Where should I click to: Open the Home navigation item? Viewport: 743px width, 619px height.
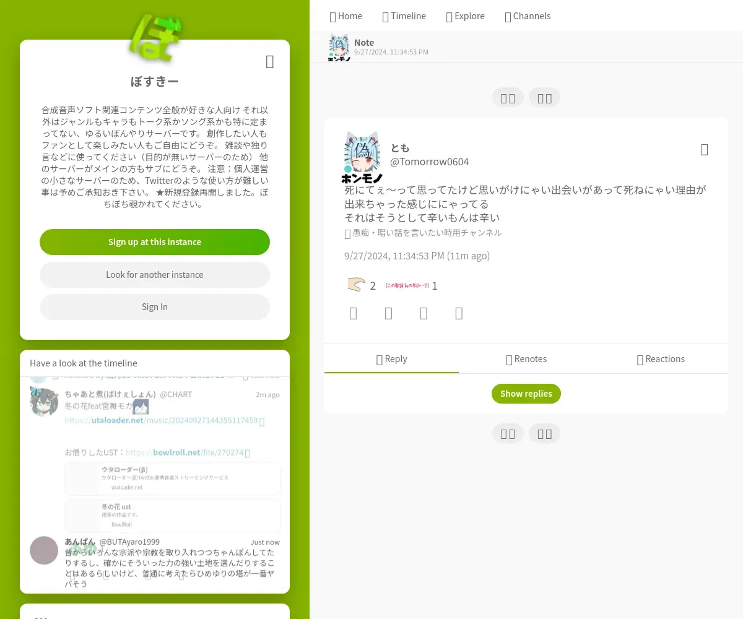point(346,16)
